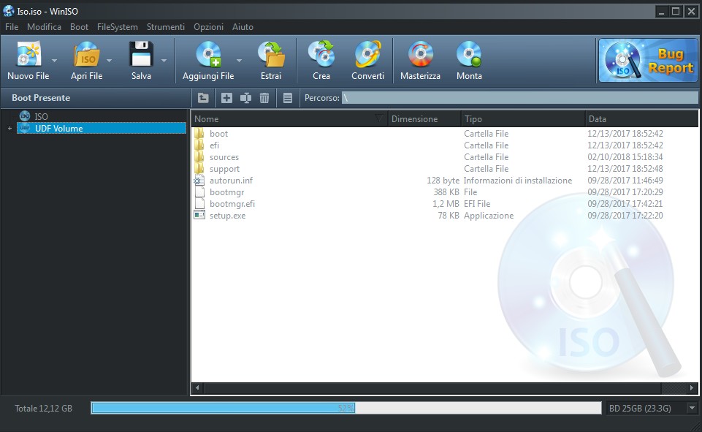Screen dimensions: 702x432
Task: Select the bootmgr.efi file
Action: click(232, 204)
